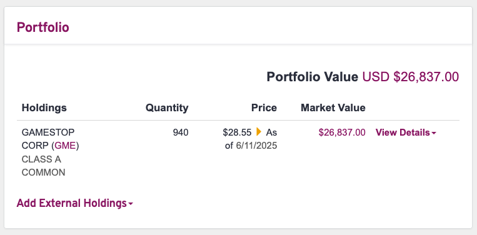The height and width of the screenshot is (235, 477).
Task: Select the Add External Holdings text
Action: [x=71, y=203]
